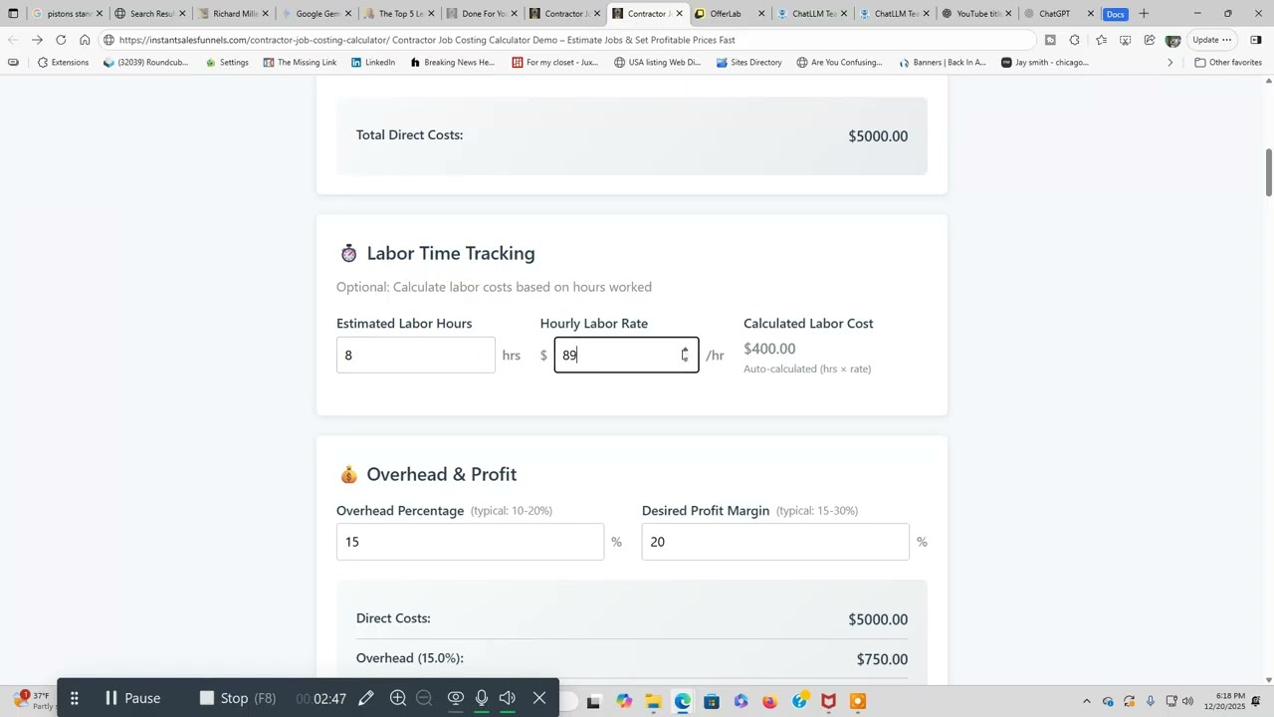Pause the screen recording

click(x=133, y=698)
